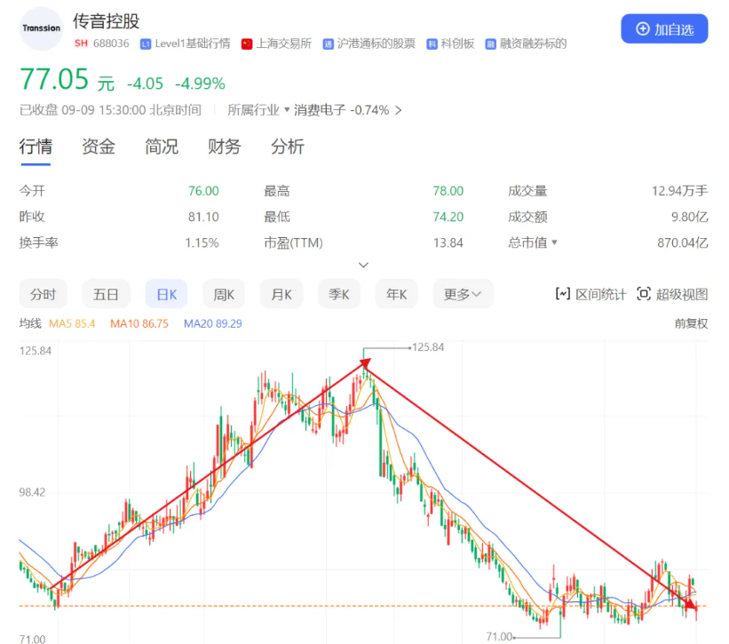Click the 超级视图 super view icon
The image size is (729, 644).
coord(644,294)
